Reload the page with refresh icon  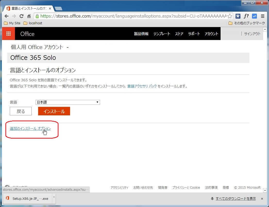tap(22, 16)
